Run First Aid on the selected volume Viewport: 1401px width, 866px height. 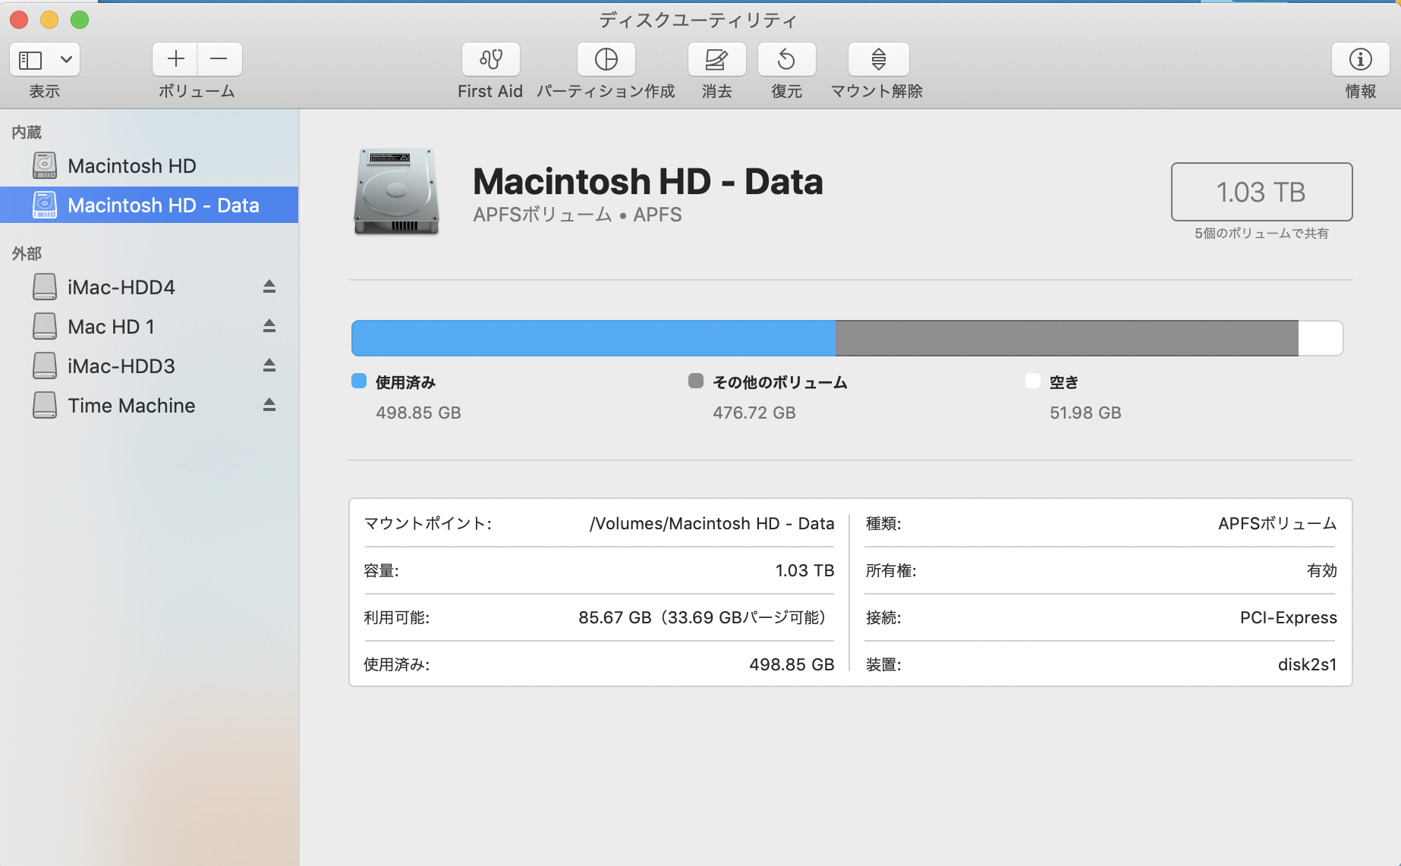coord(490,60)
